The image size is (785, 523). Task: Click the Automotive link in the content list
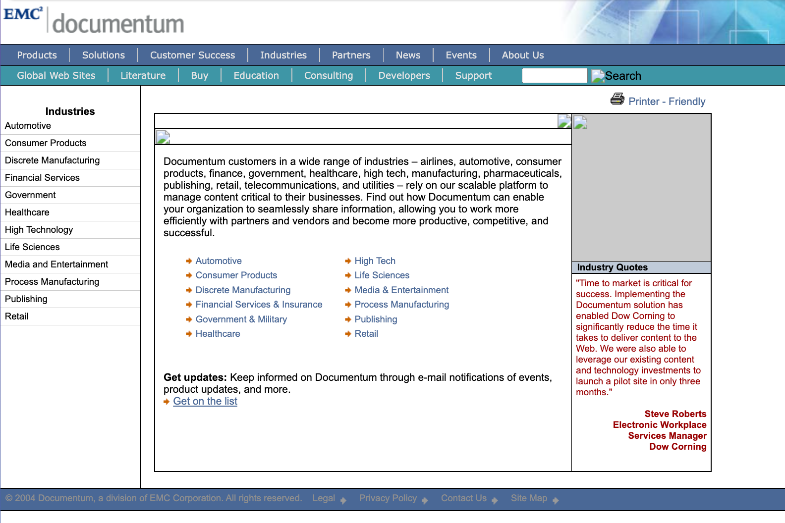click(x=219, y=261)
